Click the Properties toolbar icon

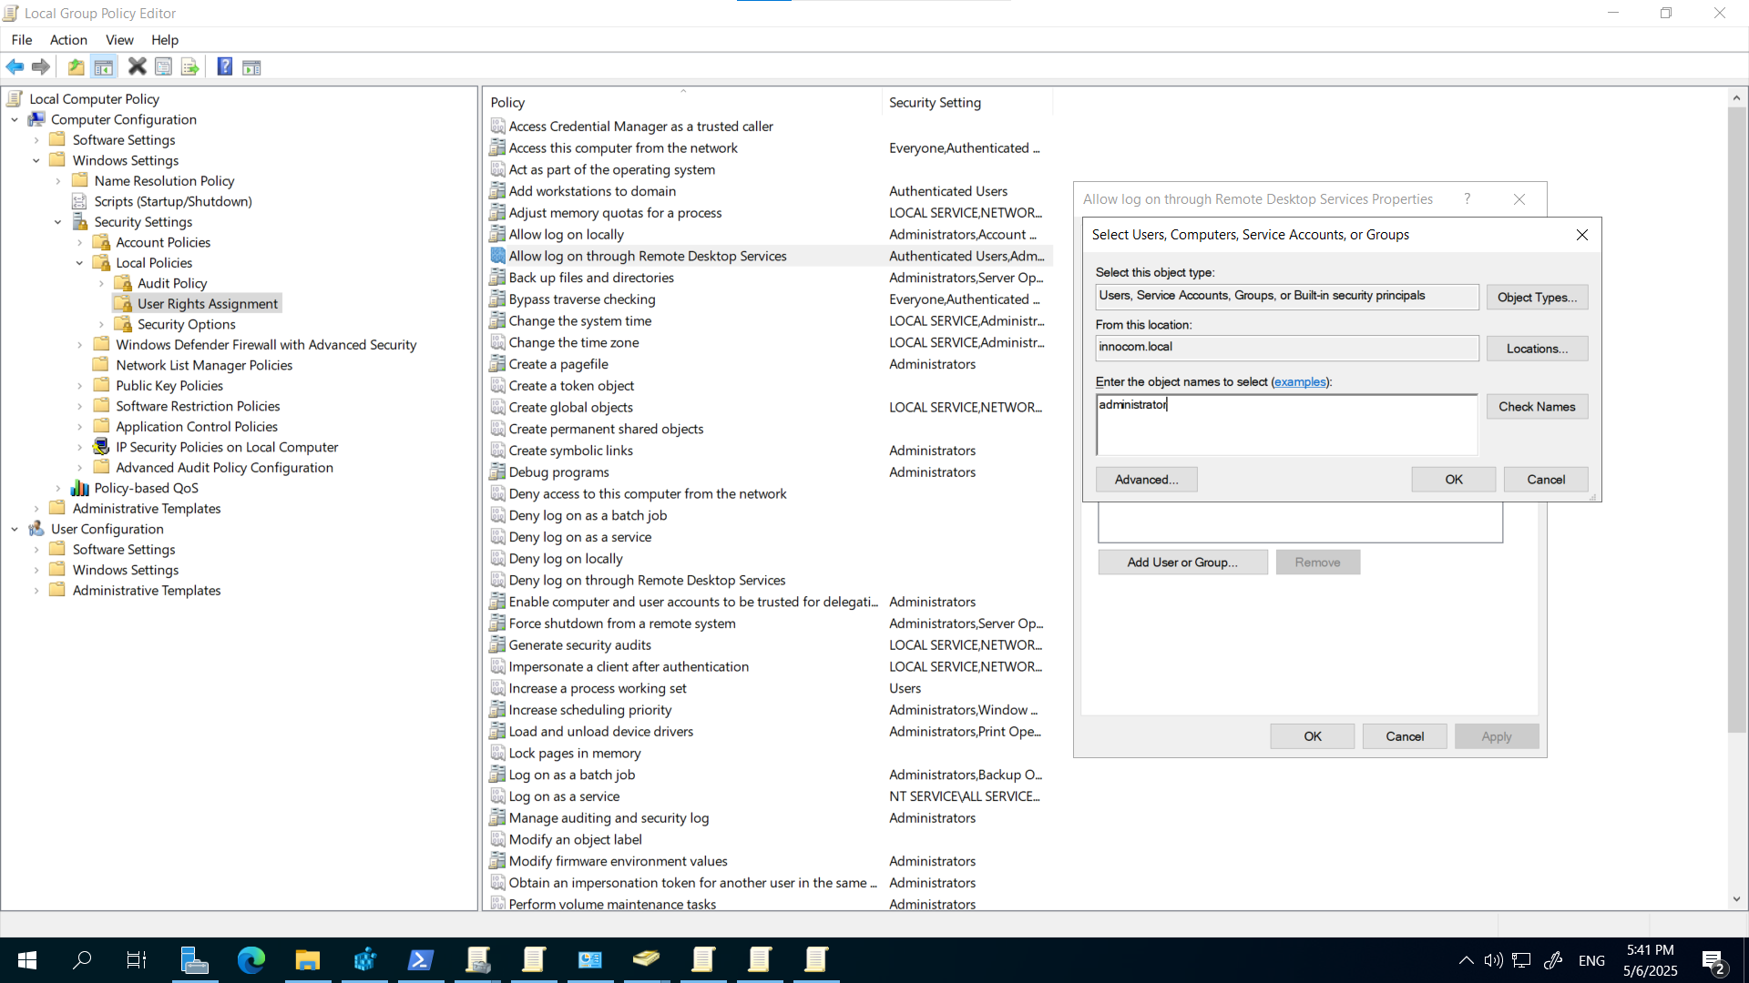tap(164, 66)
